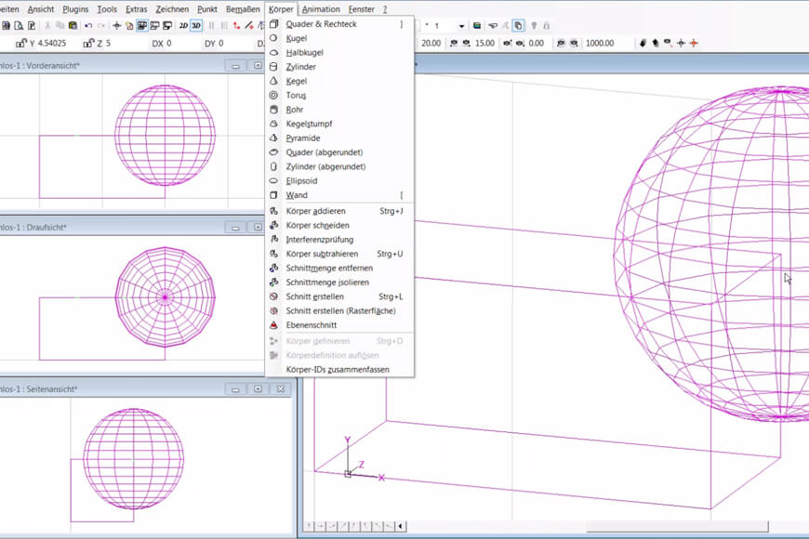The width and height of the screenshot is (809, 539).
Task: Click the black left arrow at viewport bottom
Action: click(401, 527)
